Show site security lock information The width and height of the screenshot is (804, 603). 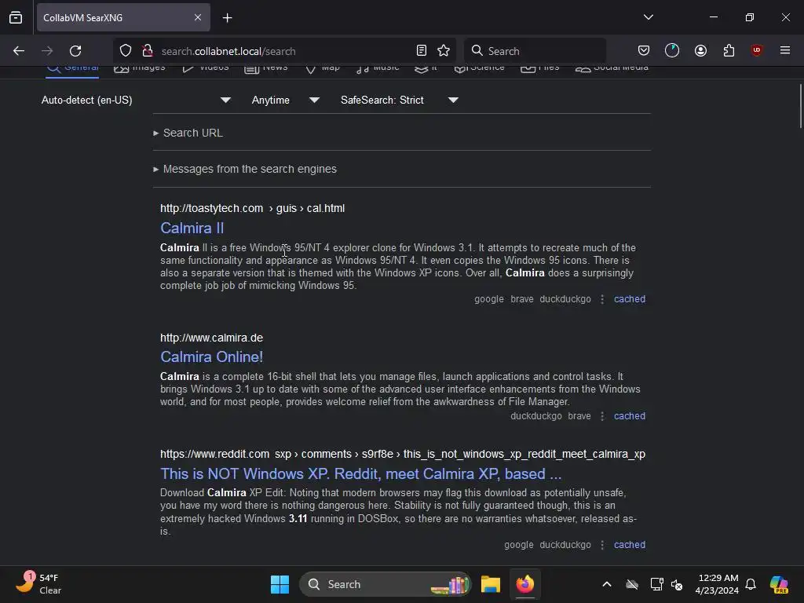(x=148, y=51)
